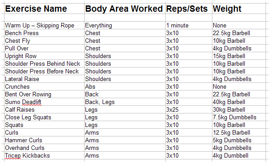Select the 3x25 reps cell

click(x=189, y=109)
